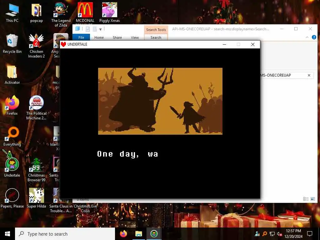Open the Super Hilda shortcut
The image size is (320, 240).
coord(36,198)
